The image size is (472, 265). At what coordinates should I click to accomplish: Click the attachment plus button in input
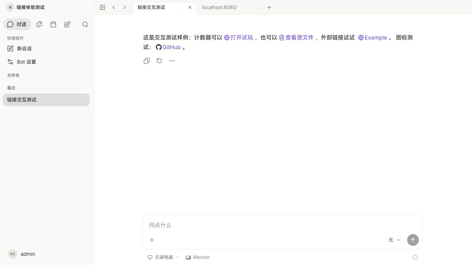(152, 240)
